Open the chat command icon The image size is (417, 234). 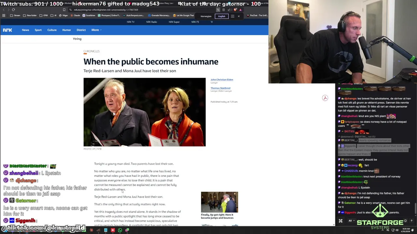click(340, 221)
